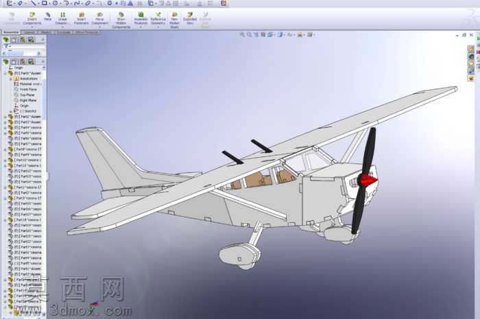This screenshot has height=319, width=480.
Task: Open the Move Component dropdown arrow
Action: pos(99,27)
